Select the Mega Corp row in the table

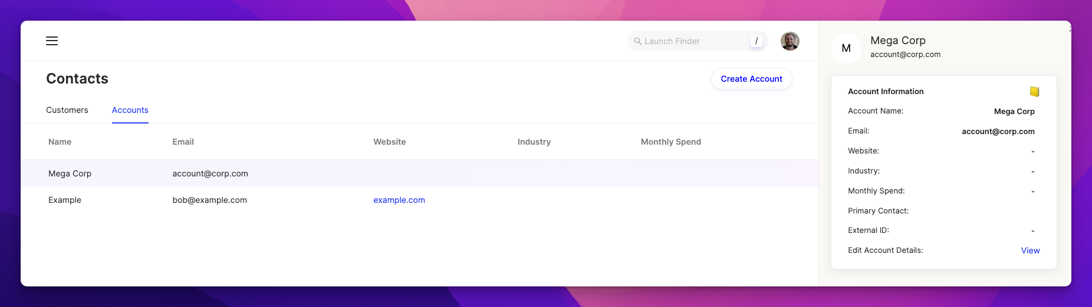(420, 173)
